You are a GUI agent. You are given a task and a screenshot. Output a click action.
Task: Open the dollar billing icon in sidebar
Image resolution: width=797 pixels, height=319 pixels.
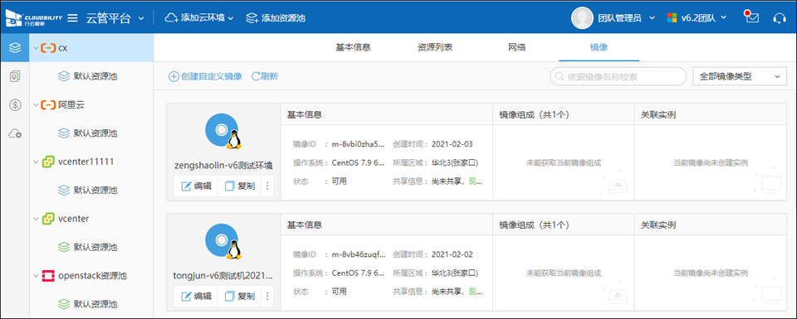tap(15, 105)
